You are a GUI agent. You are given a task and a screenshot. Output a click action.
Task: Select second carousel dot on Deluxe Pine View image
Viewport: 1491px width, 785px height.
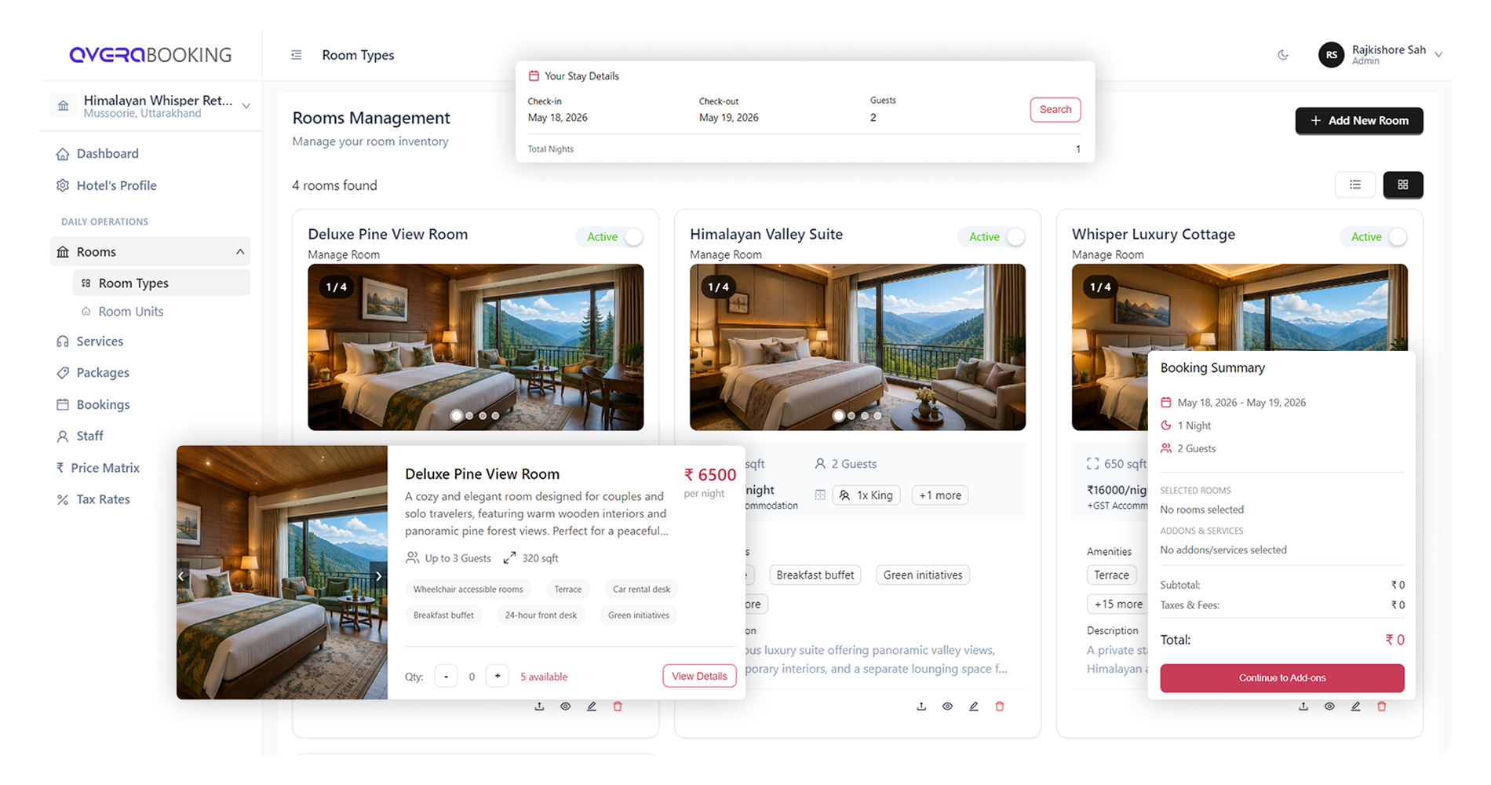coord(469,416)
